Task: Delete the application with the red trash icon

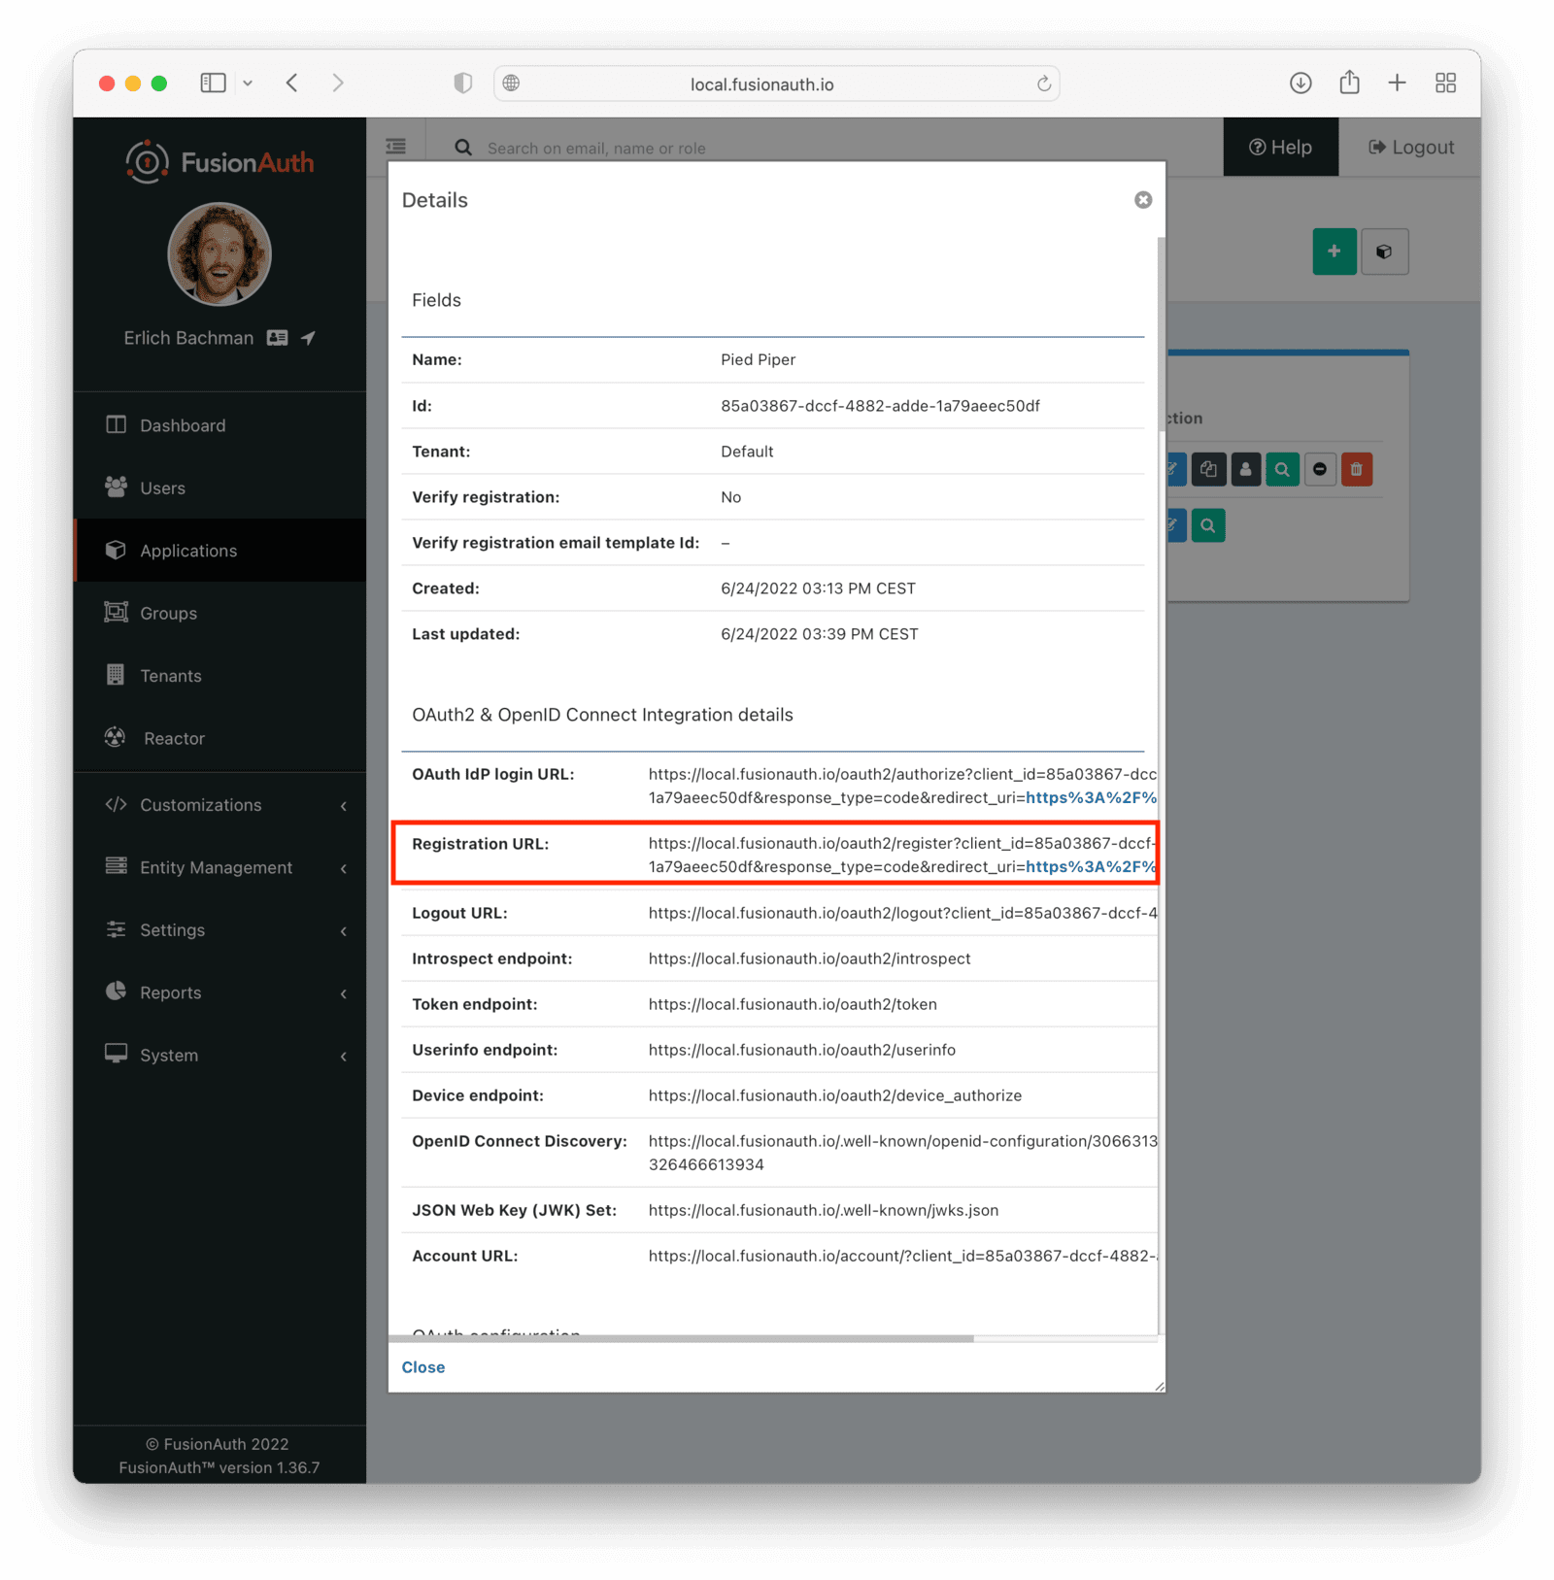Action: tap(1357, 469)
